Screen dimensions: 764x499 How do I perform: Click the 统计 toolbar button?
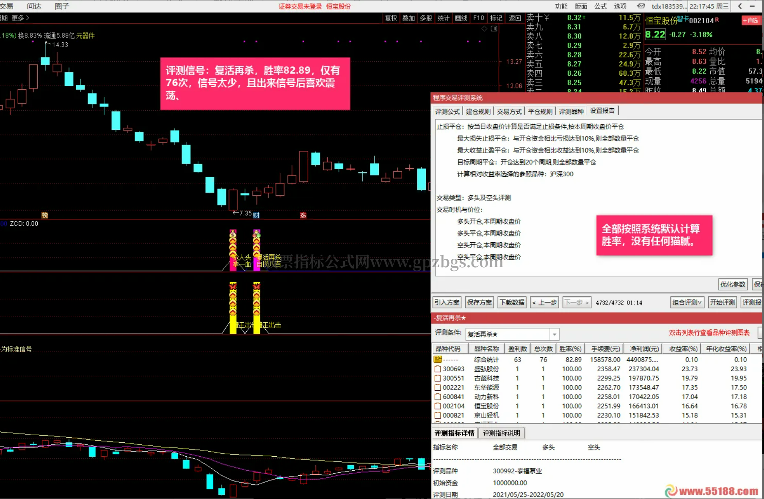click(x=444, y=18)
